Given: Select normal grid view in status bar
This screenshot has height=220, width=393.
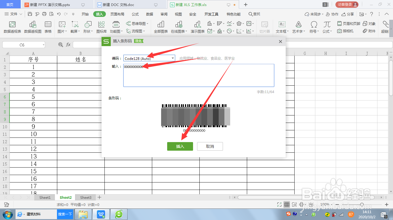Looking at the screenshot, I should [287, 205].
